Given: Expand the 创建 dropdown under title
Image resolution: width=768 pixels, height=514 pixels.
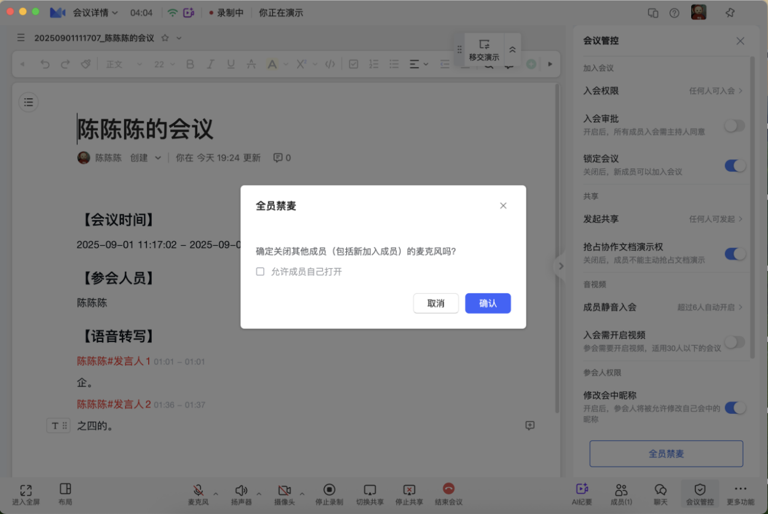Looking at the screenshot, I should pyautogui.click(x=146, y=157).
